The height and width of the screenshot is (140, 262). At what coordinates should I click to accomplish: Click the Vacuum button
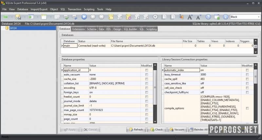tap(177, 130)
